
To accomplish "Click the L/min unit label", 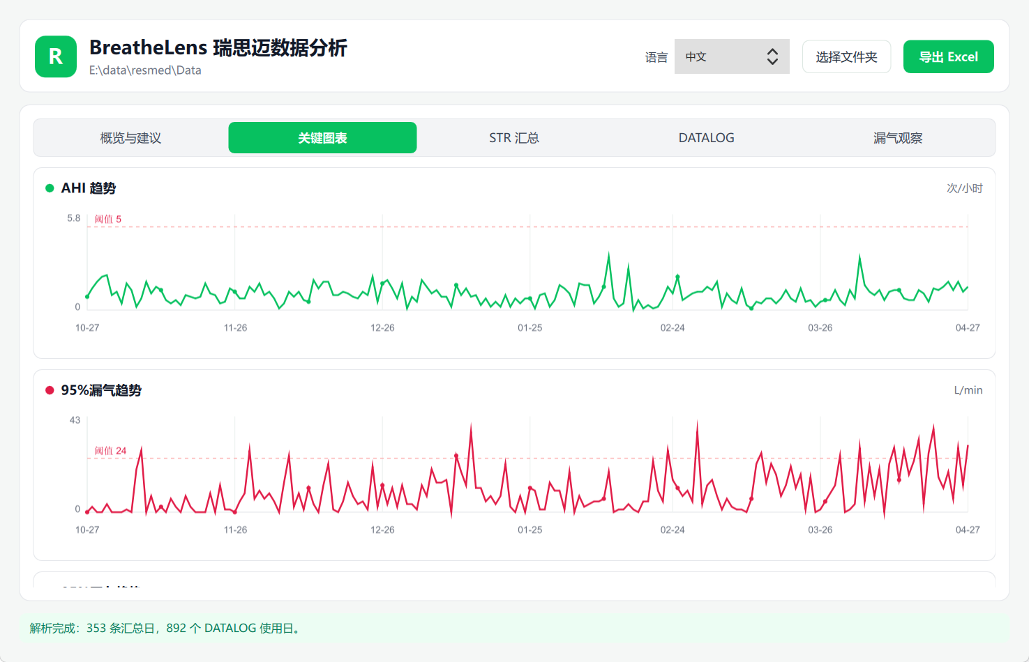I will pyautogui.click(x=968, y=390).
